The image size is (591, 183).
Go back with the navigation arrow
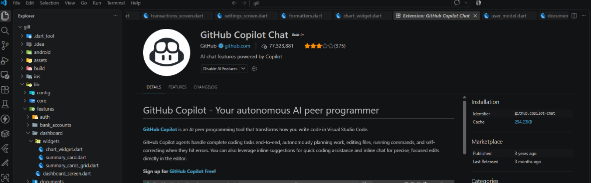point(234,3)
